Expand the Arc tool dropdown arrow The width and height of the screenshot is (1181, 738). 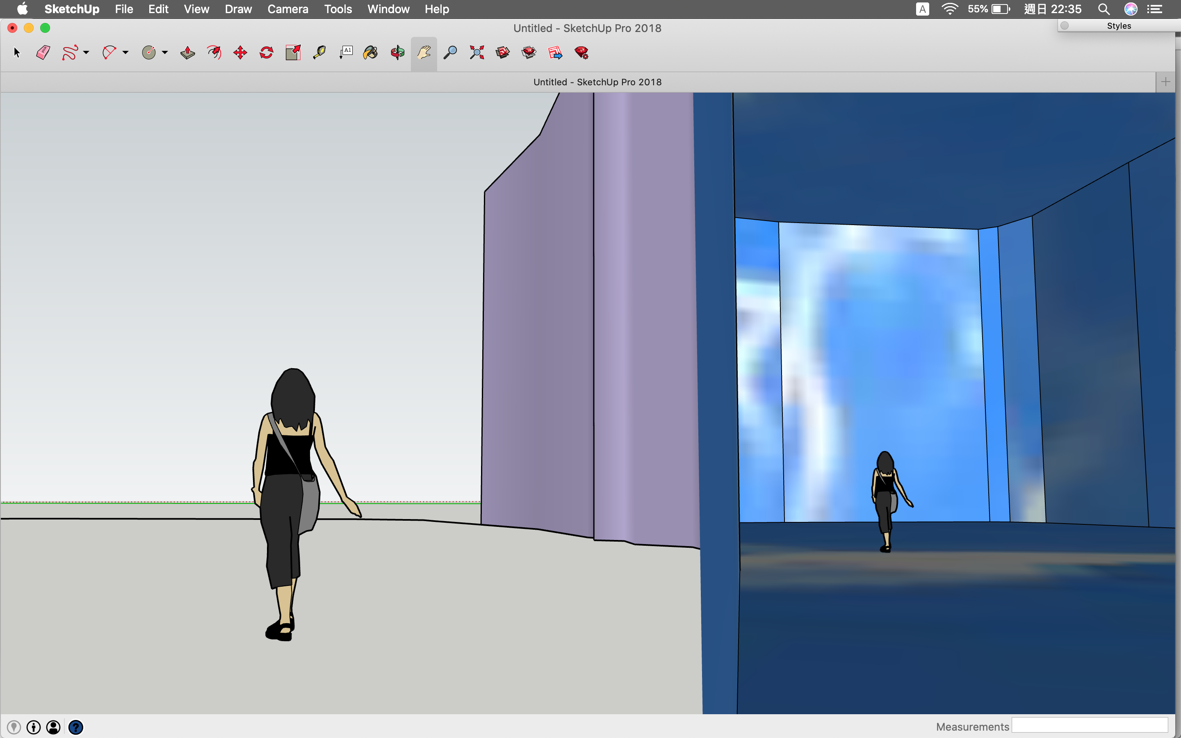(125, 53)
